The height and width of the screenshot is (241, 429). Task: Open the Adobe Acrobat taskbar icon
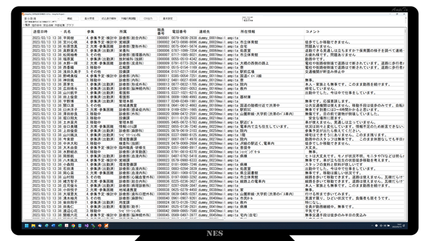66,226
